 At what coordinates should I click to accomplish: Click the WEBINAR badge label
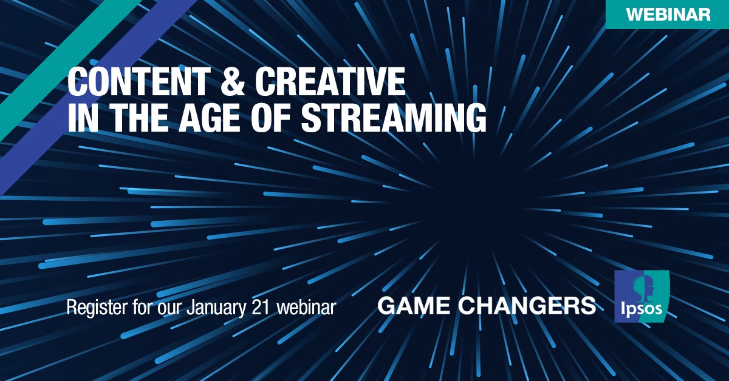click(668, 15)
